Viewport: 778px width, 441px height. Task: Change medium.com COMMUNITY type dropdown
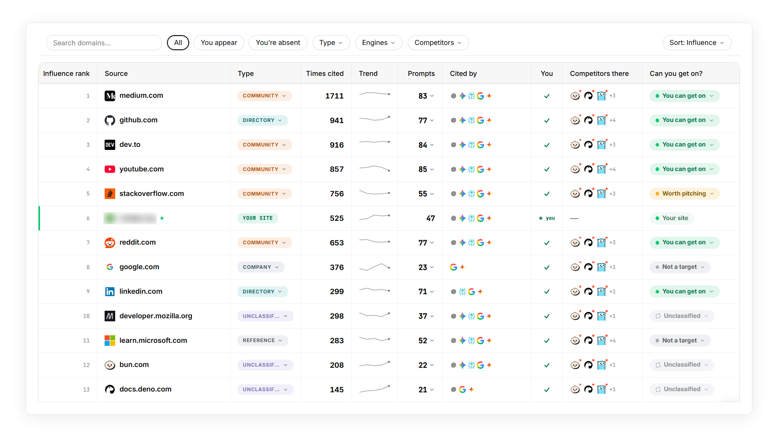[264, 96]
